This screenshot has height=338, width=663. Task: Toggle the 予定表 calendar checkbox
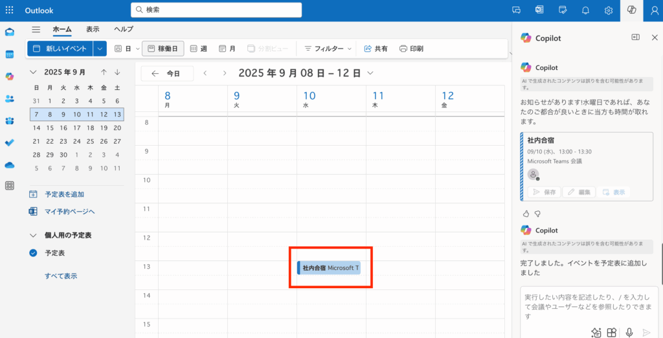(33, 253)
